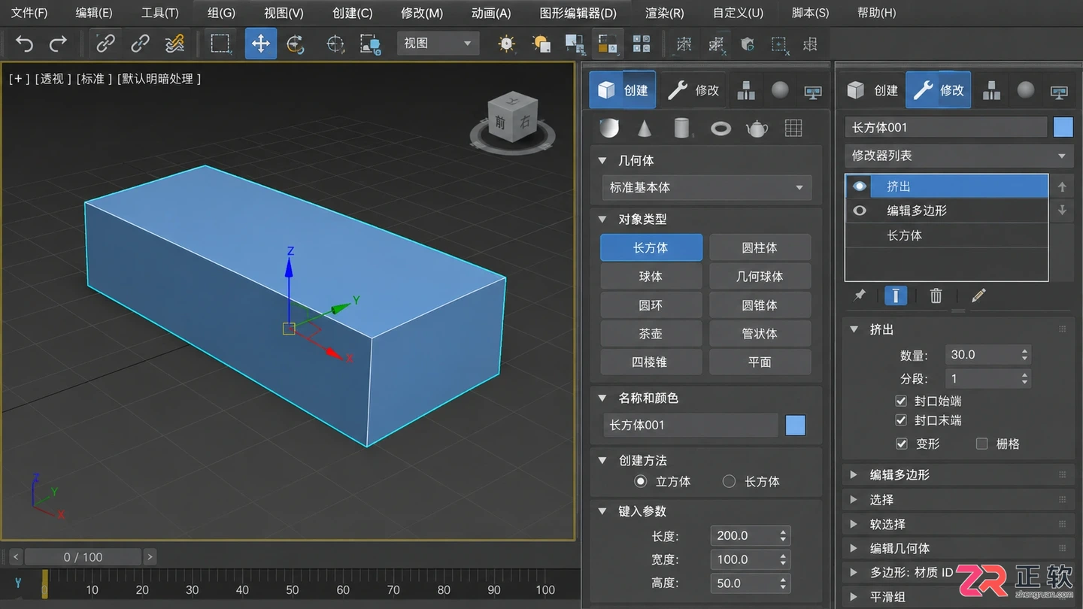Uncheck the 封口始端 checkbox

tap(901, 401)
